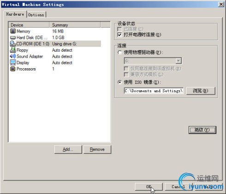The height and width of the screenshot is (194, 226).
Task: Click the Add... button
Action: (68, 149)
